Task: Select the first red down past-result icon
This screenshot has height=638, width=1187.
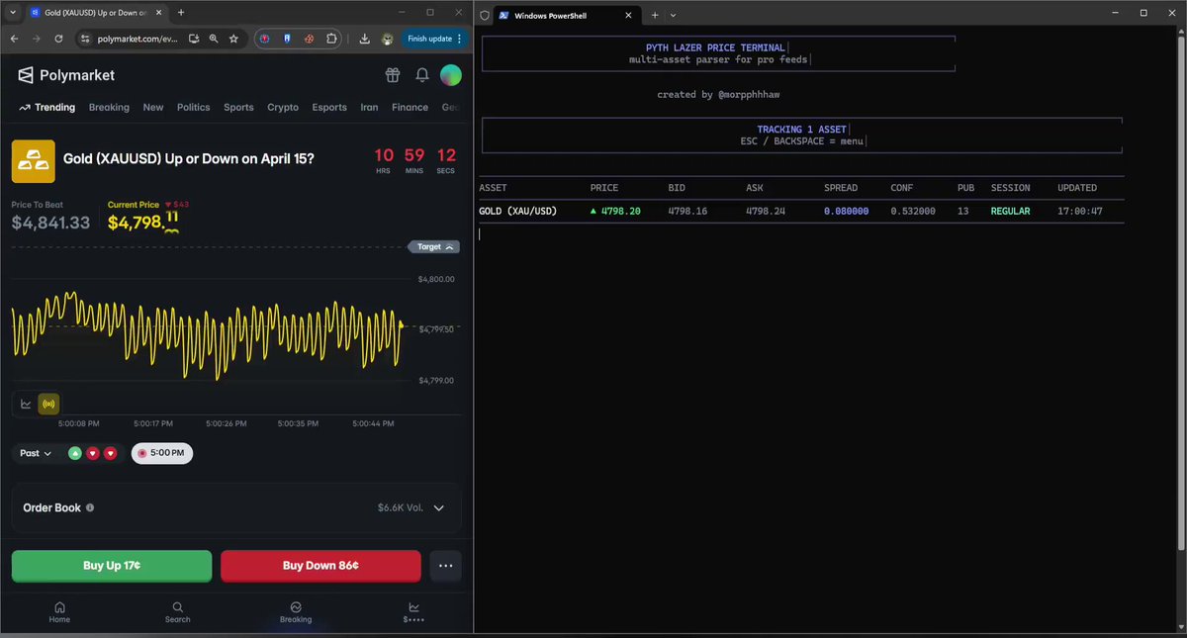Action: pos(93,453)
